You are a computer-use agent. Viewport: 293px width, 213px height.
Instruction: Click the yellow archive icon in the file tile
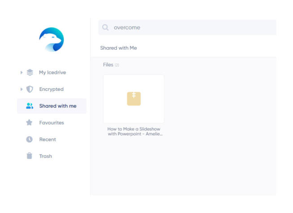[x=134, y=98]
